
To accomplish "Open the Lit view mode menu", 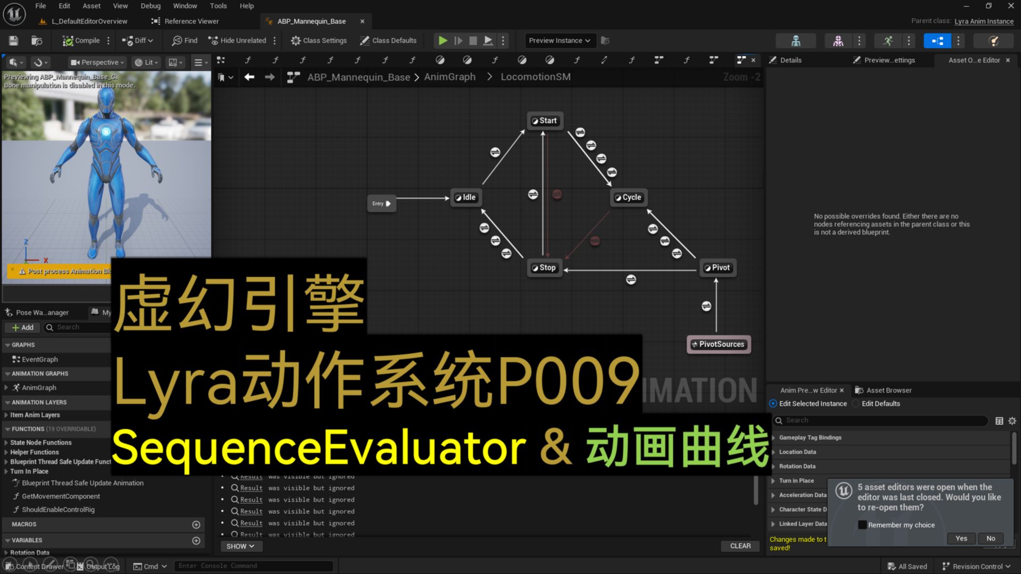I will [146, 62].
